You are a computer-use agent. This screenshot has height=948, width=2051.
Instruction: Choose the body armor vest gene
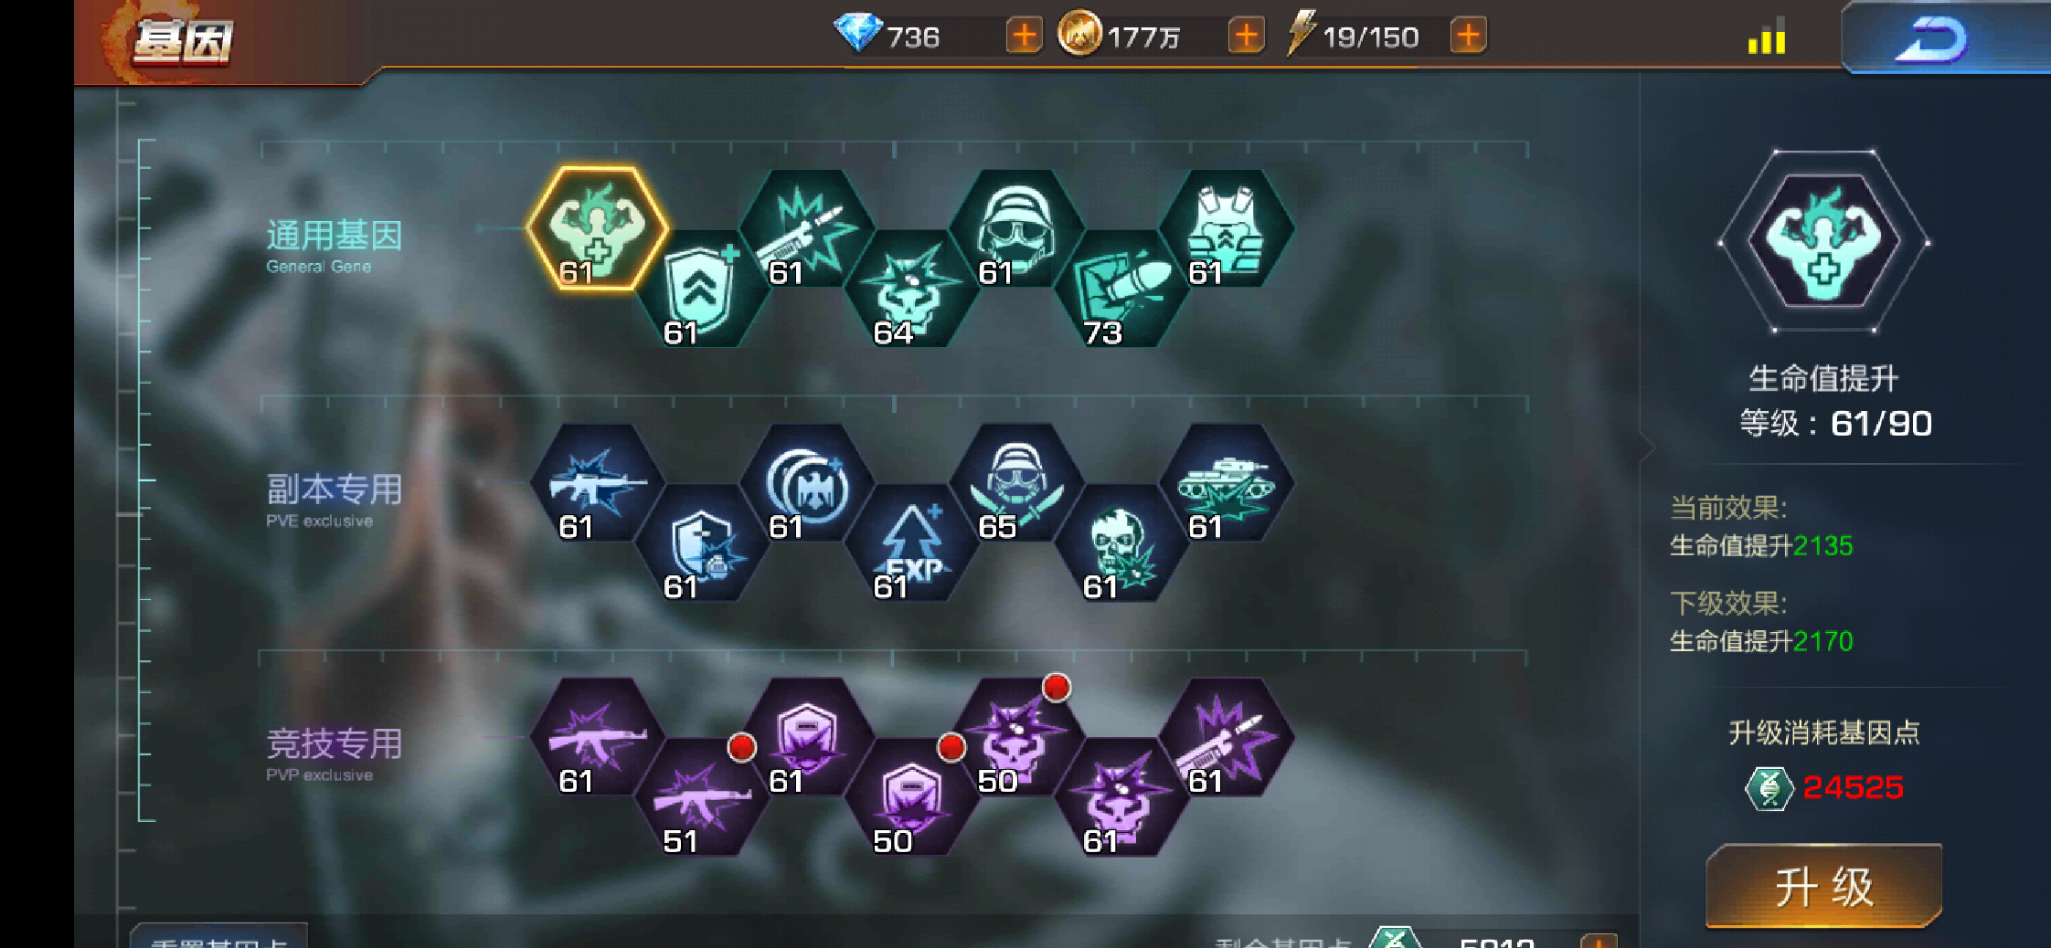(x=1227, y=228)
